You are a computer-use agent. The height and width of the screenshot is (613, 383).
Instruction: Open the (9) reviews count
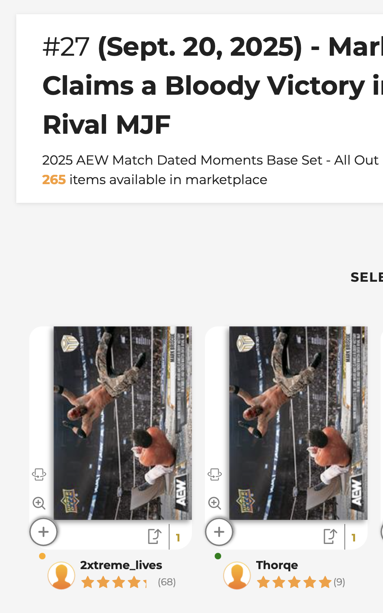(339, 583)
